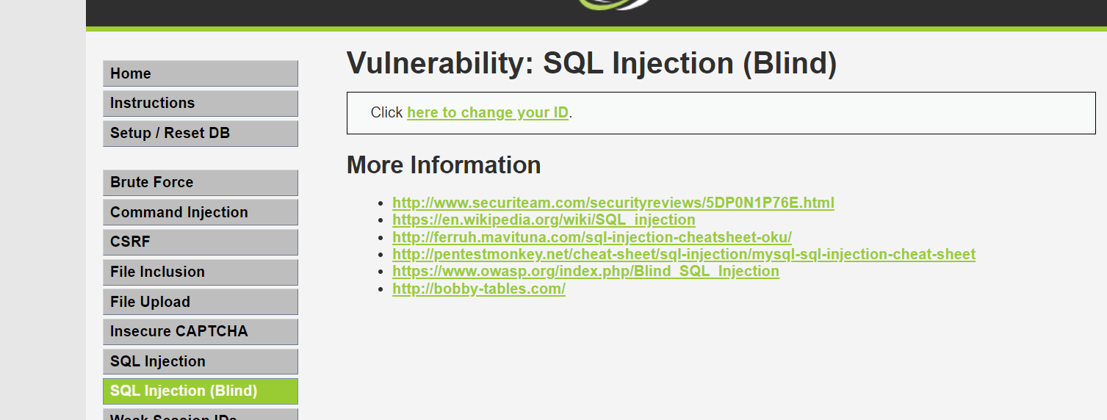Select the CSRF menu entry
1107x420 pixels.
click(x=201, y=242)
